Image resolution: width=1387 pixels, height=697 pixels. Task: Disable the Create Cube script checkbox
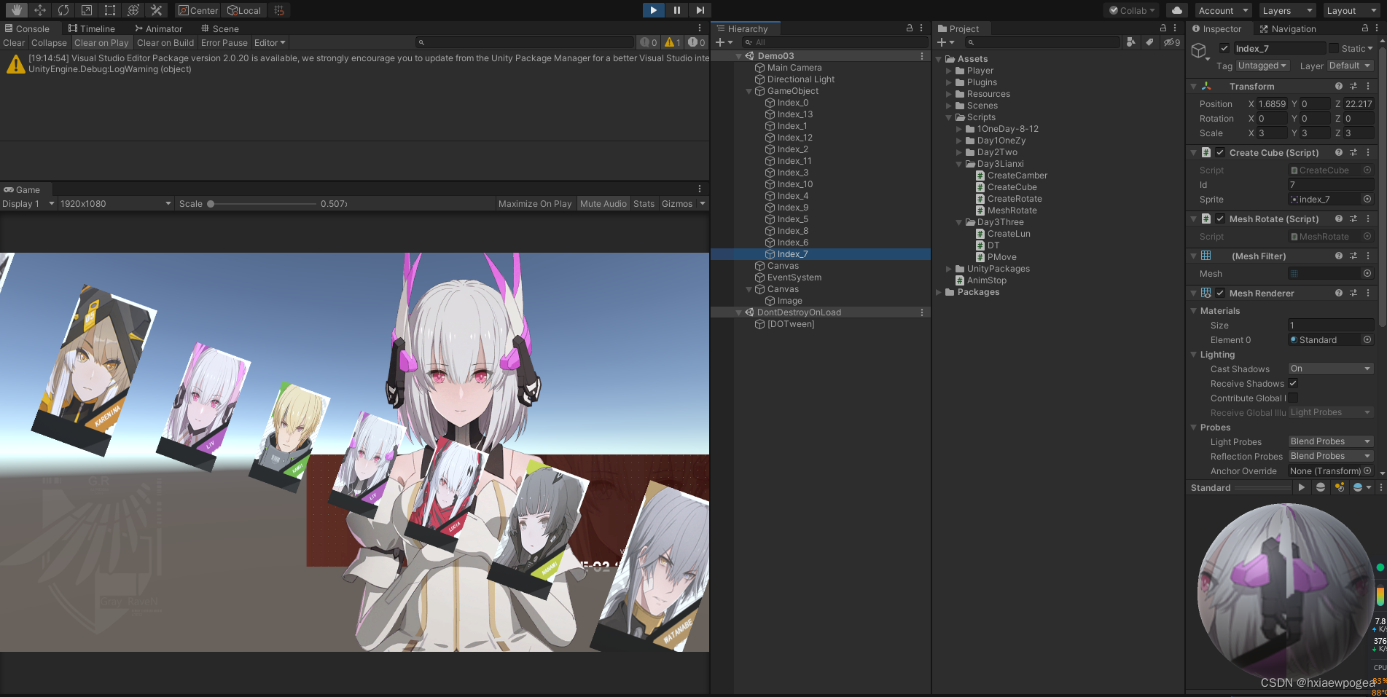[1220, 153]
